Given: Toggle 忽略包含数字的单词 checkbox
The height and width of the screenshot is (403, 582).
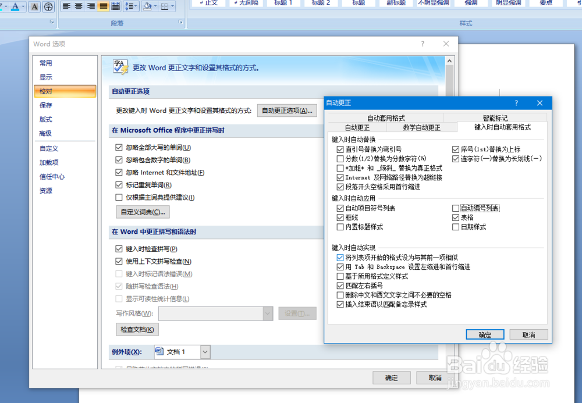Looking at the screenshot, I should coord(119,160).
